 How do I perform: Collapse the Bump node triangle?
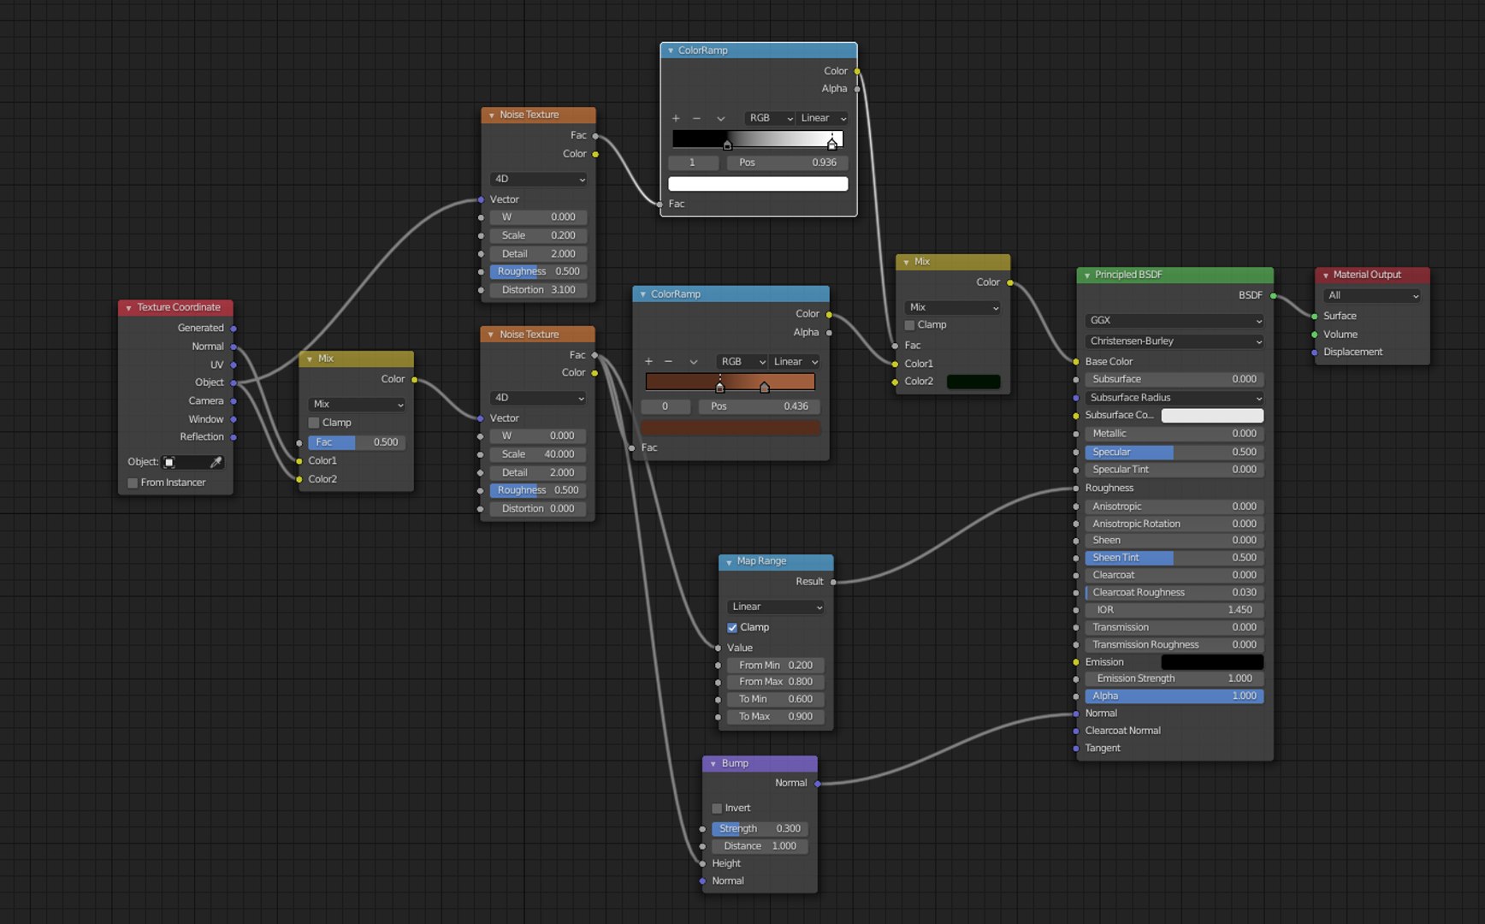pos(713,763)
